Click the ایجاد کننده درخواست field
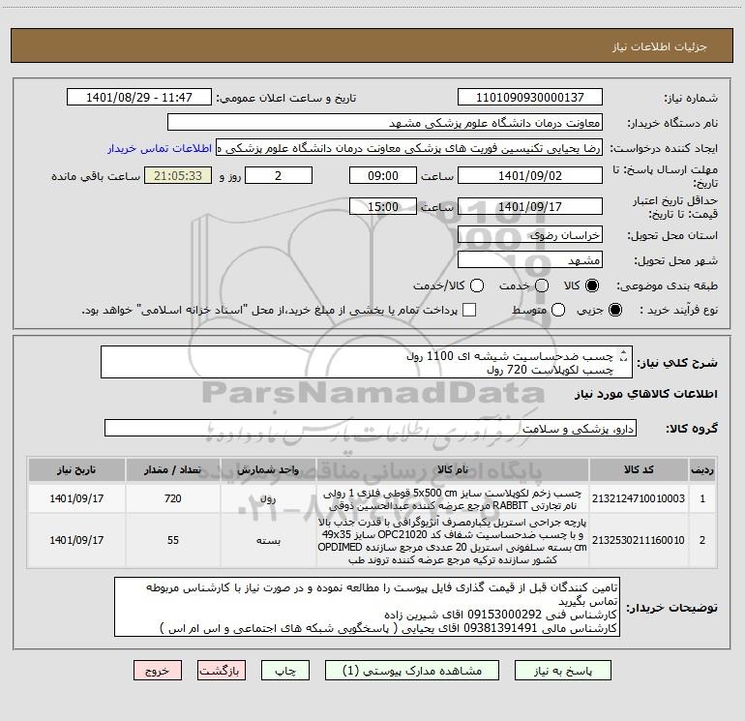The width and height of the screenshot is (745, 721). (409, 148)
